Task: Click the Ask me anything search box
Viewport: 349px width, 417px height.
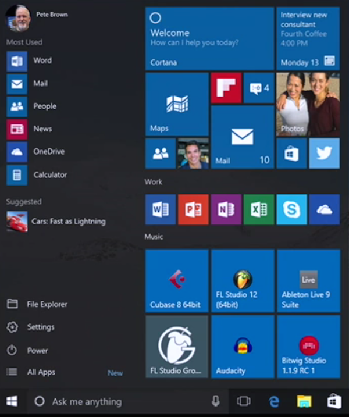Action: pos(128,401)
